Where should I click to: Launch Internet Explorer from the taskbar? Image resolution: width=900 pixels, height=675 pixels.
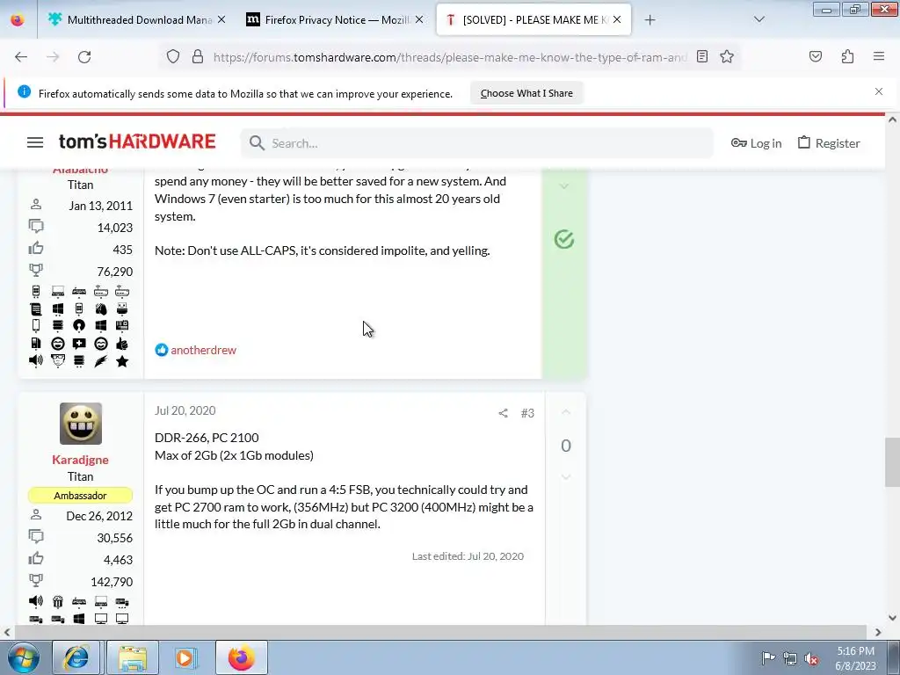coord(76,657)
